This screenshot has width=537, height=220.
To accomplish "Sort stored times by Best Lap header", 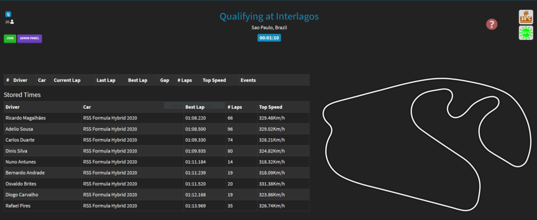I will pyautogui.click(x=195, y=107).
